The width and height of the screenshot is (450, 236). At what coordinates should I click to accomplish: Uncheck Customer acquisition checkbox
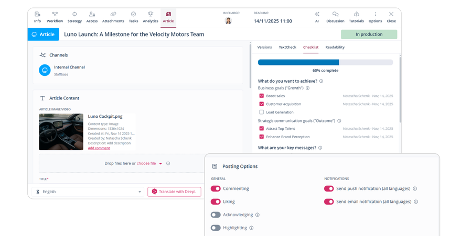(261, 104)
